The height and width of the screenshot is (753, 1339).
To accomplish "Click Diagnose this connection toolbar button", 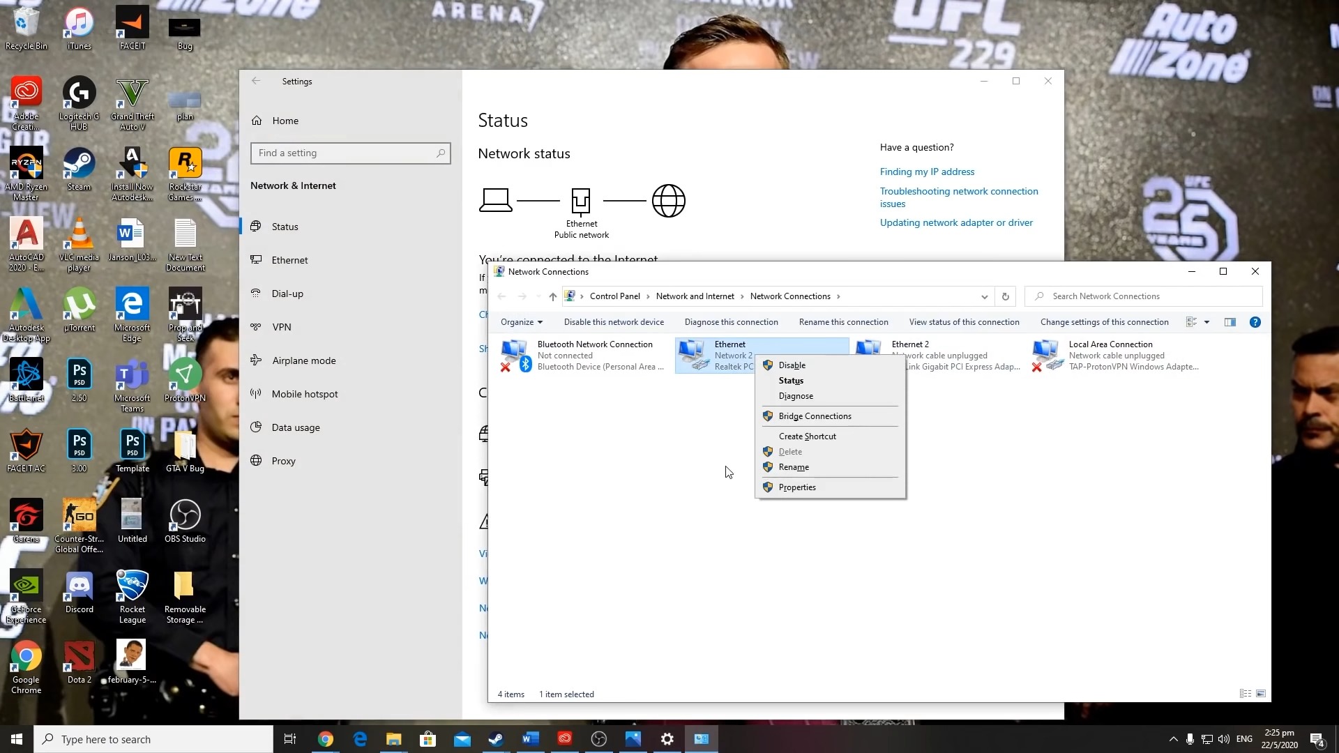I will (x=731, y=322).
